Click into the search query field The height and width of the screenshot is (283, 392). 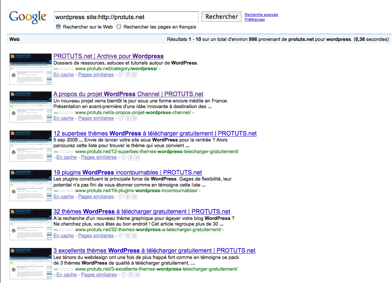pos(126,17)
